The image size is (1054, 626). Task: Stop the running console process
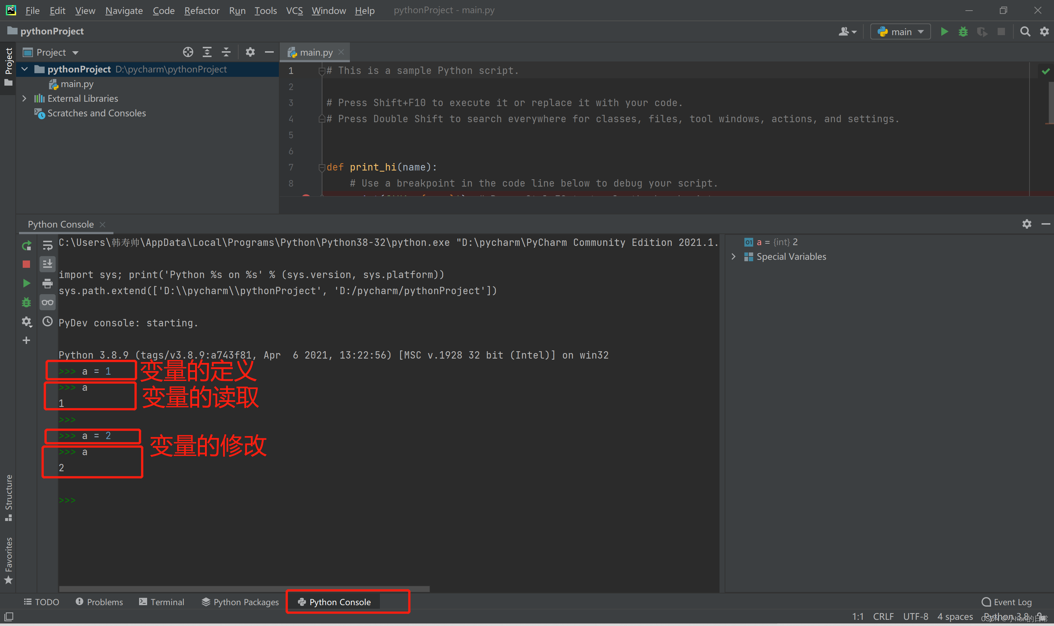[x=26, y=264]
